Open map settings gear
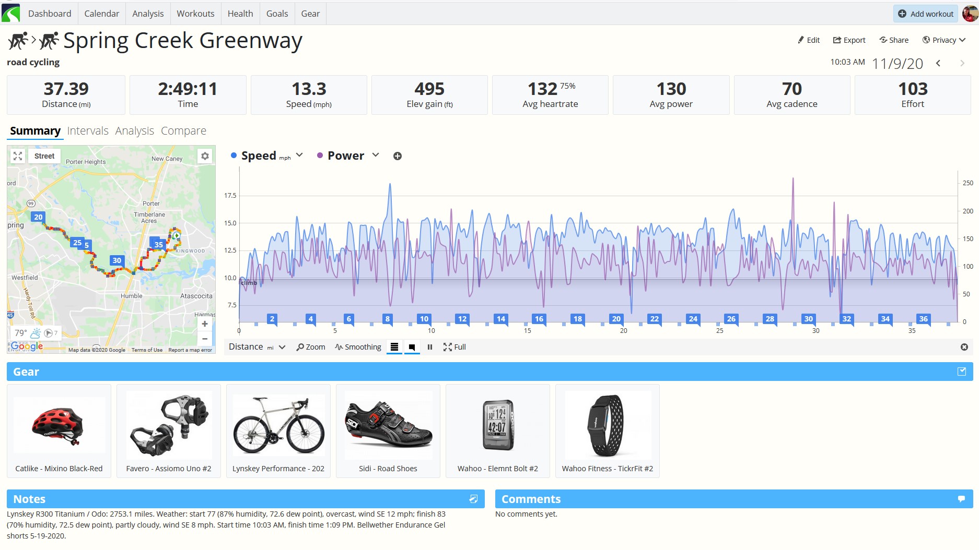The height and width of the screenshot is (550, 979). (x=205, y=156)
